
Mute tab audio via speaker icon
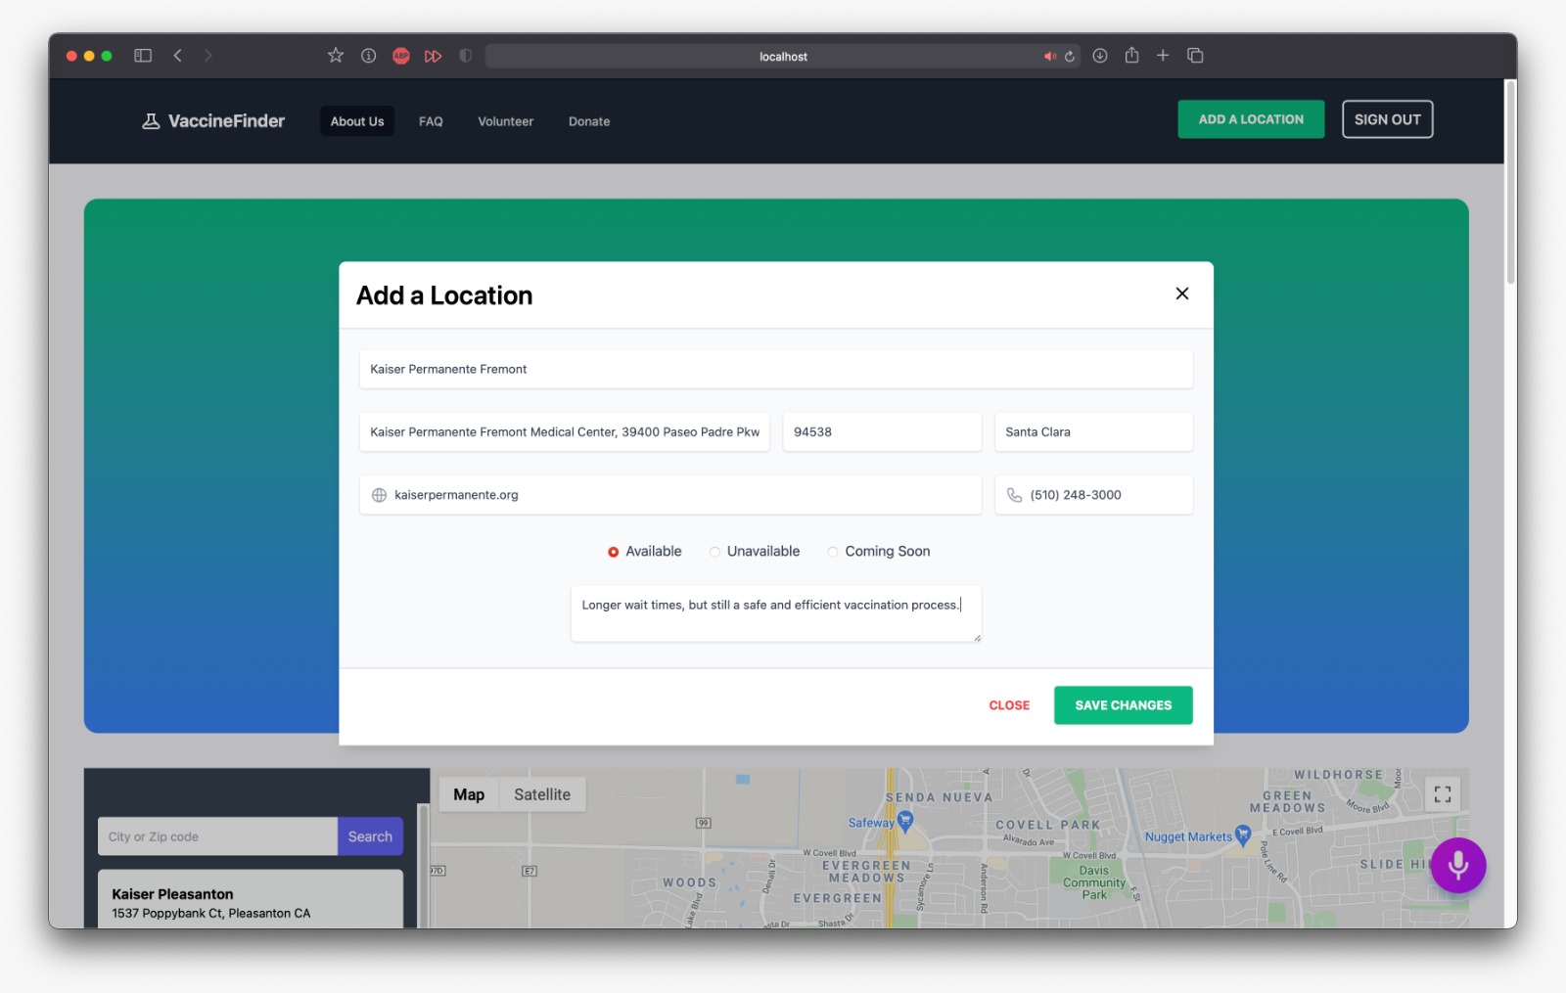pyautogui.click(x=1049, y=57)
